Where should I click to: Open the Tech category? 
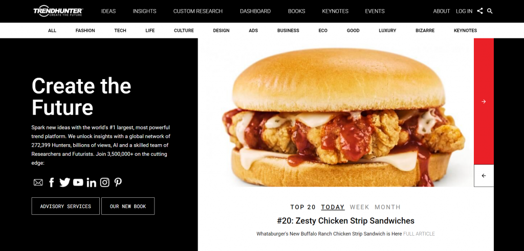[120, 30]
